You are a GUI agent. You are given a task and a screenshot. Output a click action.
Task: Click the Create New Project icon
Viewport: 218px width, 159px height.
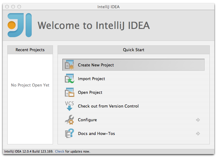pos(69,65)
